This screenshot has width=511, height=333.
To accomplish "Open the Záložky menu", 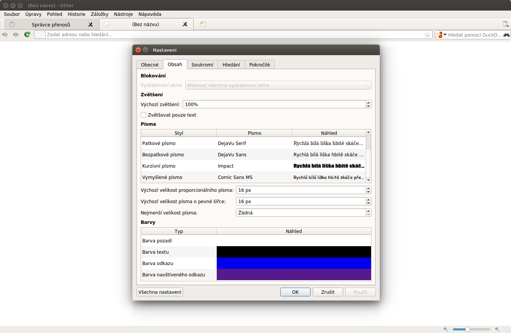I will [x=99, y=14].
